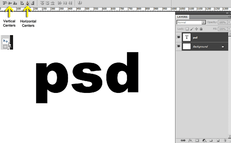
Task: Switch to the LAYERS tab
Action: 182,17
